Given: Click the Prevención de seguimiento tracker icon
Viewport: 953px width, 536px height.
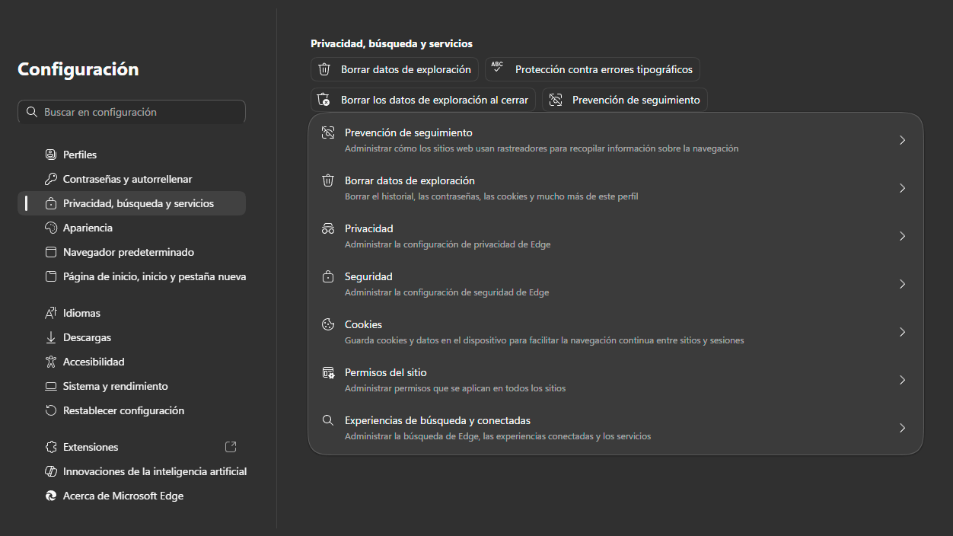Looking at the screenshot, I should pyautogui.click(x=328, y=132).
